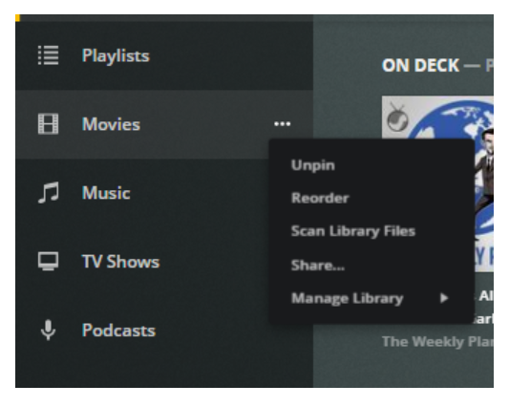Open the Share... menu option
The width and height of the screenshot is (509, 406).
point(318,265)
